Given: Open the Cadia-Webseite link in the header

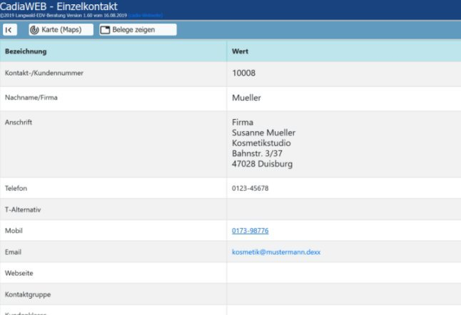Looking at the screenshot, I should (x=146, y=15).
